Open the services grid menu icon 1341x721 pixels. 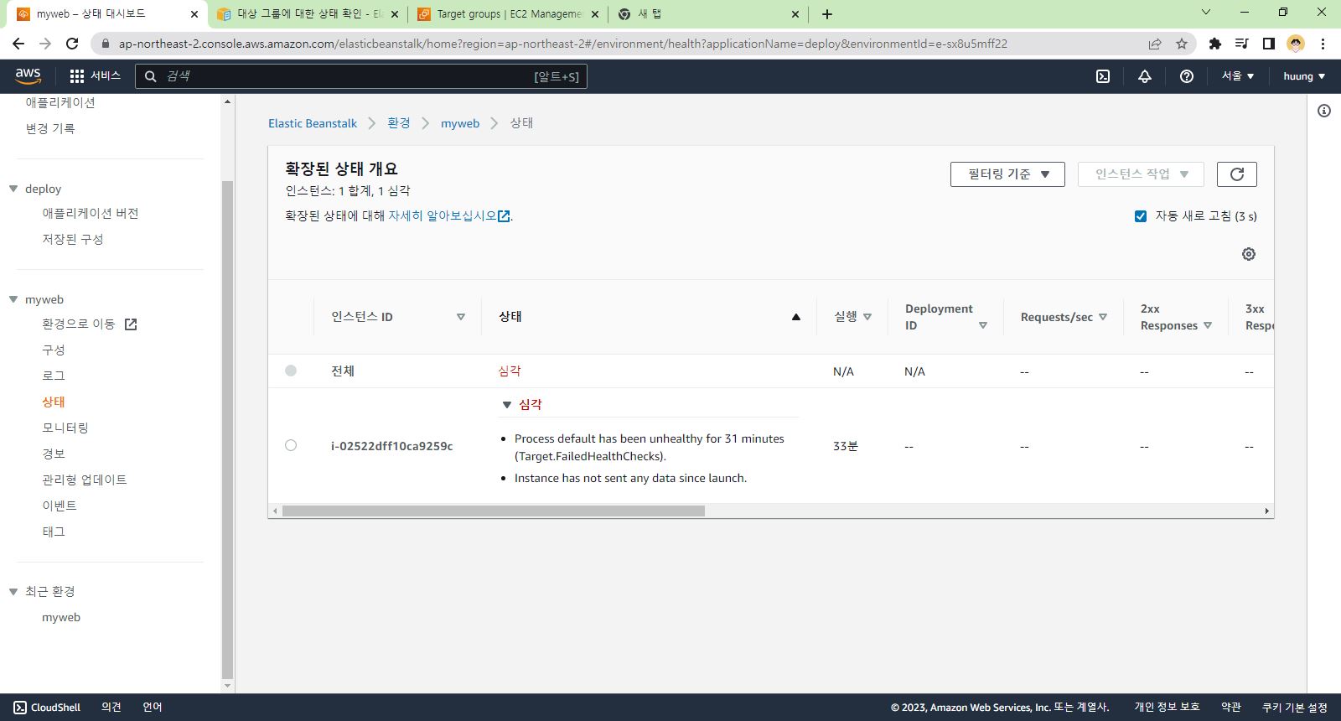tap(77, 76)
